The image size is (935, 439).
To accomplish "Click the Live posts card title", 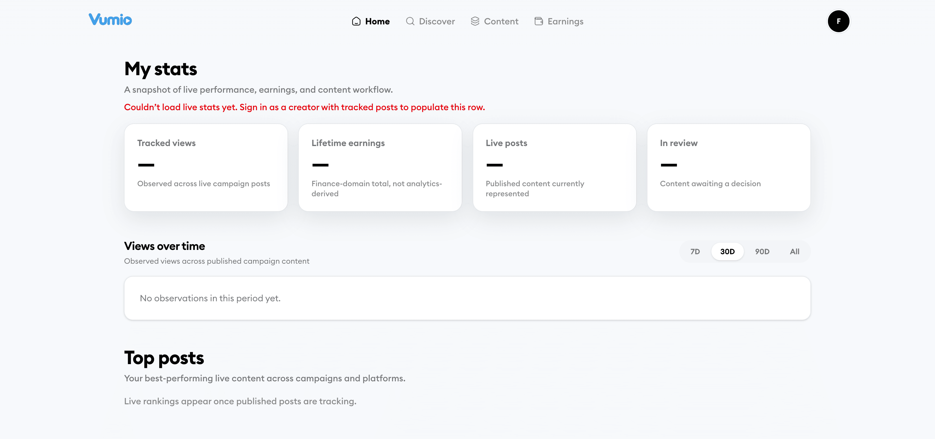I will click(x=506, y=143).
